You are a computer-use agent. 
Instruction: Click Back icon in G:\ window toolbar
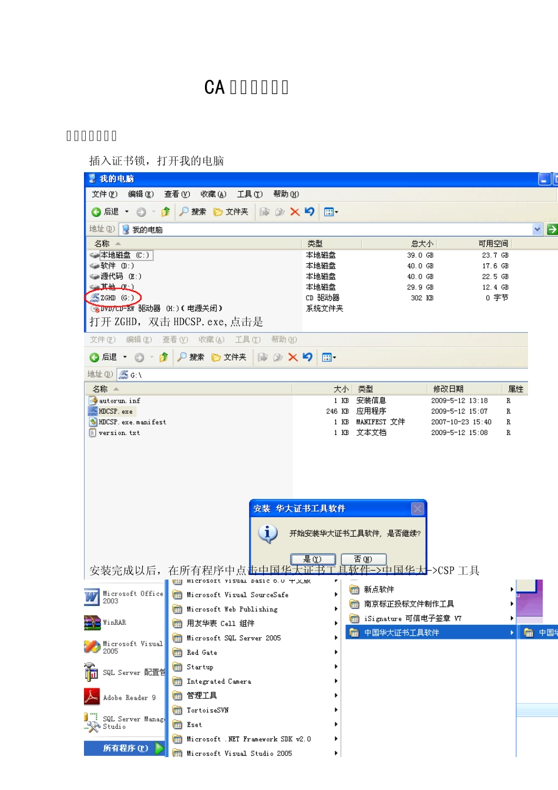click(x=94, y=357)
